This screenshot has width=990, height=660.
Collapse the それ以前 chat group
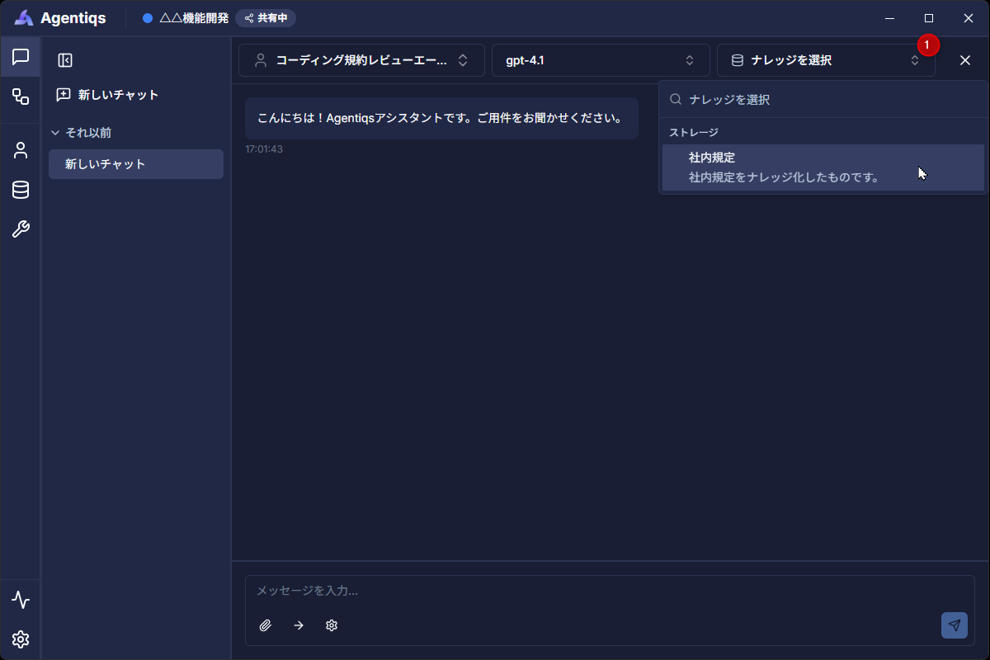(81, 132)
